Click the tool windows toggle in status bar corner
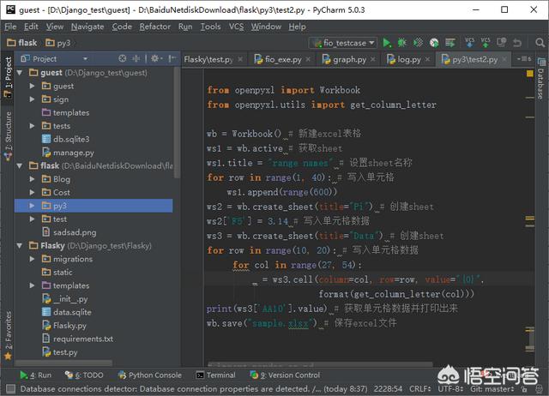The image size is (549, 396). tap(10, 388)
